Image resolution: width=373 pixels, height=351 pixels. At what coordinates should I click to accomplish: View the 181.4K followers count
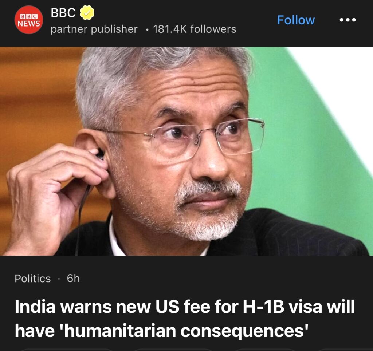pyautogui.click(x=195, y=29)
